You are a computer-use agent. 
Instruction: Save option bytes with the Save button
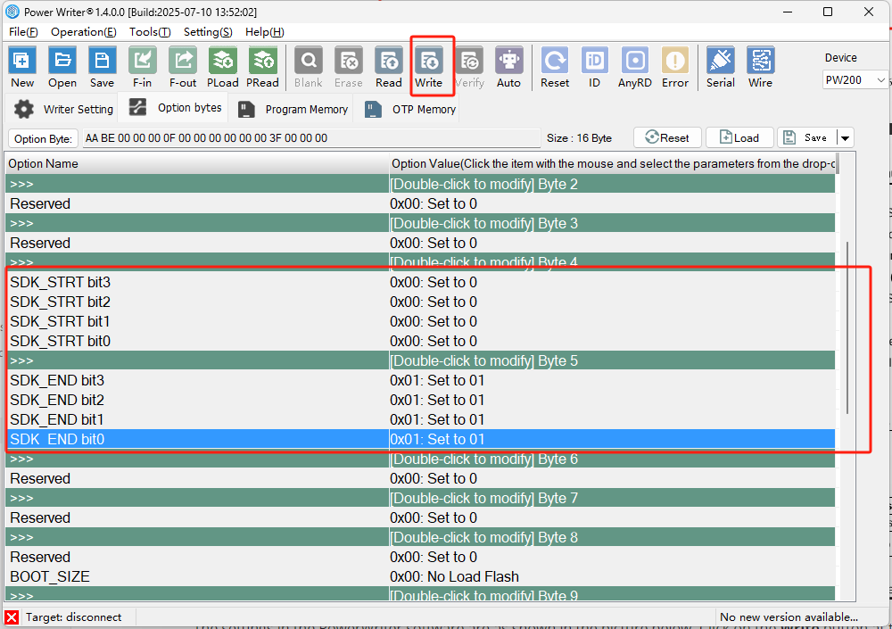click(807, 137)
